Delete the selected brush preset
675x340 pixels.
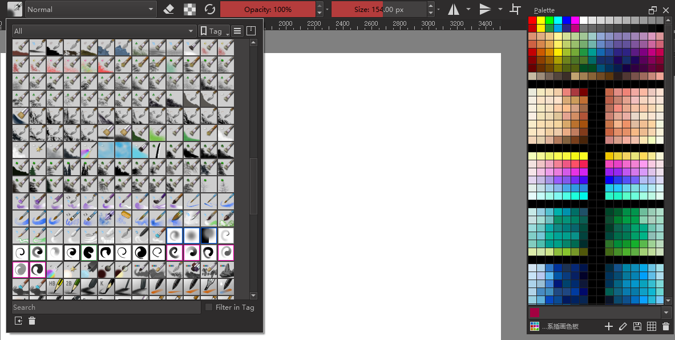32,321
